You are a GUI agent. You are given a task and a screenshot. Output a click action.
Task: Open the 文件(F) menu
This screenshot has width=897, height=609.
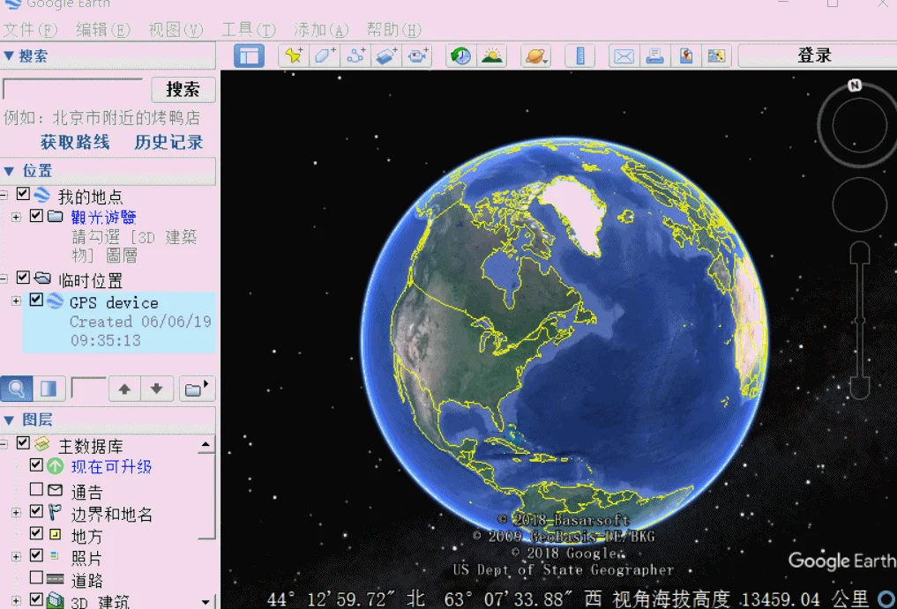30,29
